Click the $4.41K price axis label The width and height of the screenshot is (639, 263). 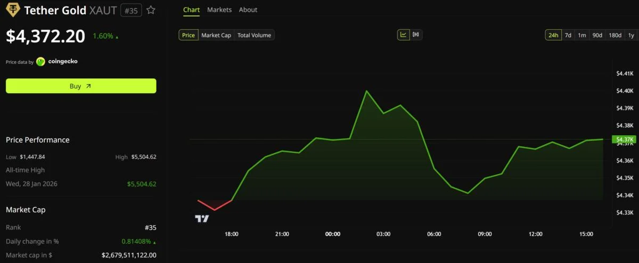click(x=625, y=73)
